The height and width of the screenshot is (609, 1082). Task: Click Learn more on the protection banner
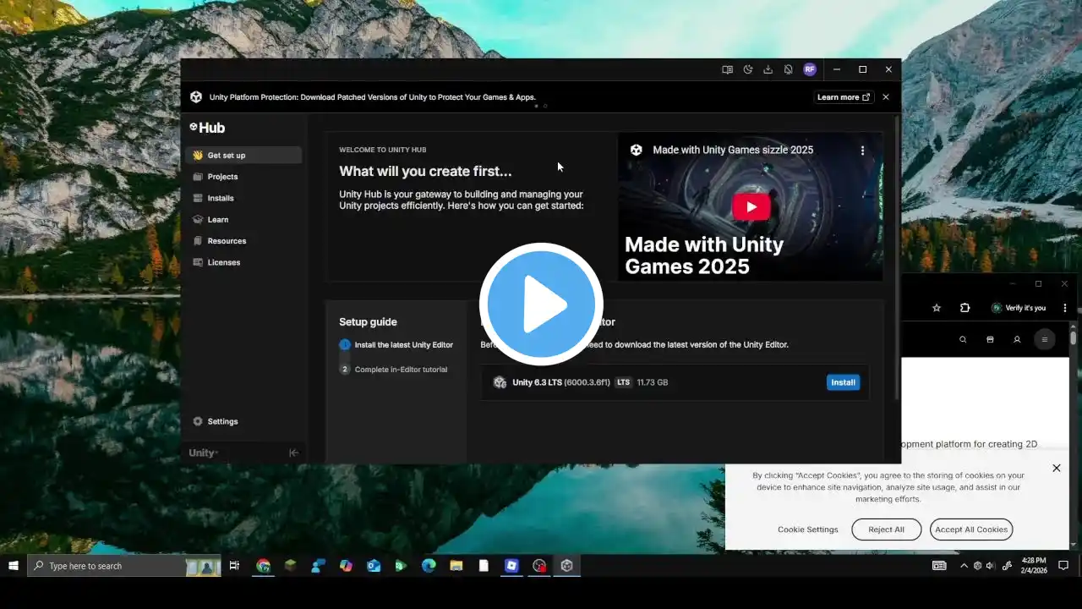[x=844, y=97]
